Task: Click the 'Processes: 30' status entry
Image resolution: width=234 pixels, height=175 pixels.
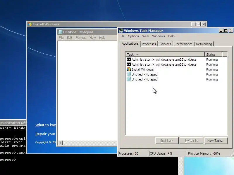Action: point(133,153)
